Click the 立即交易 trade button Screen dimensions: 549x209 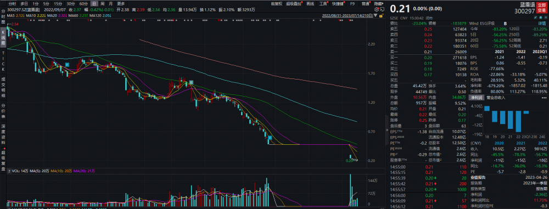coord(542,7)
